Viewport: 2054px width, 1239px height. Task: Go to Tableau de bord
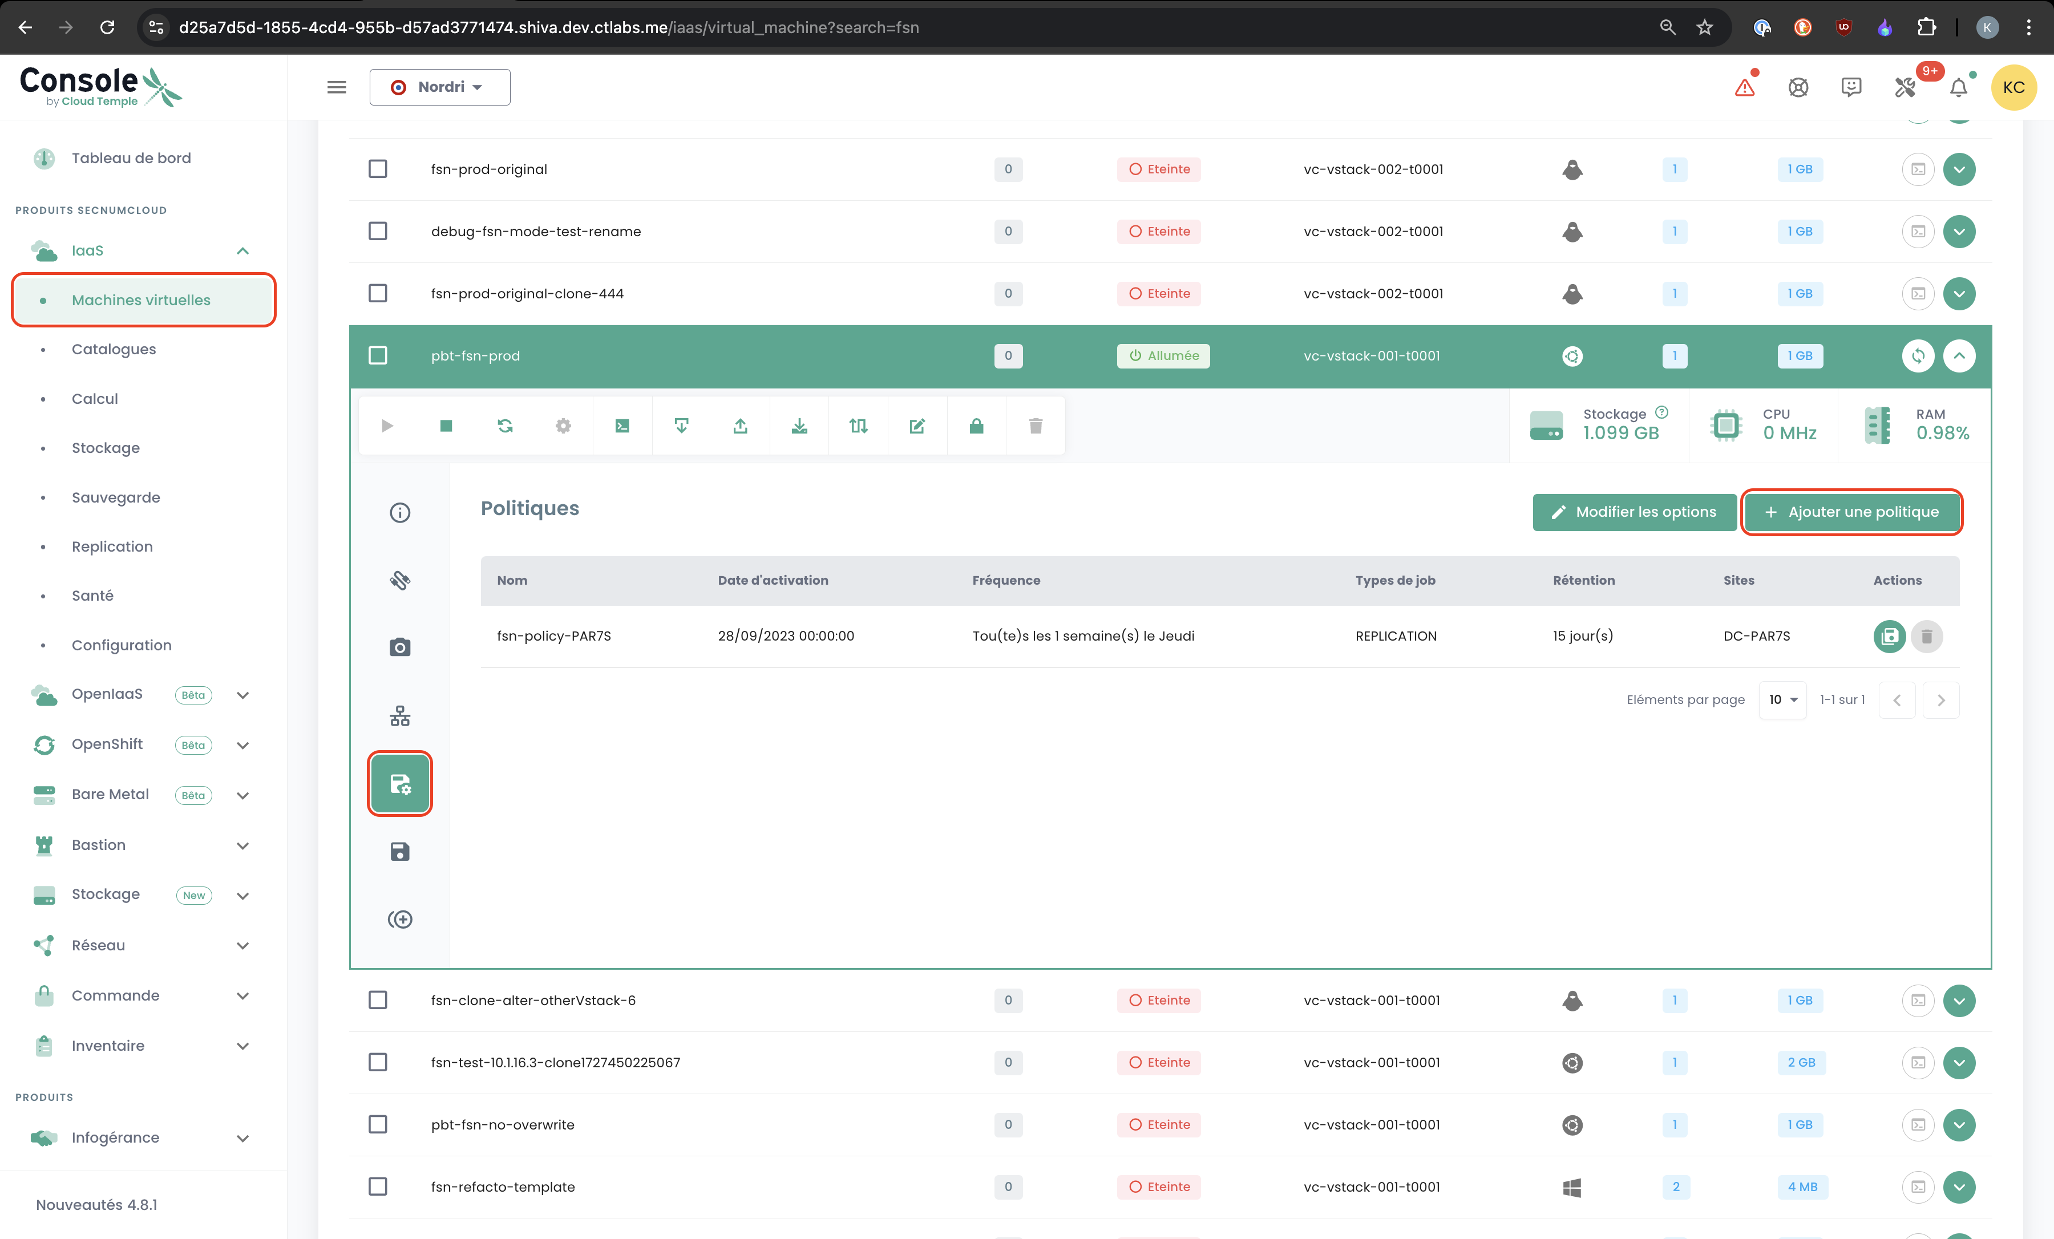tap(131, 159)
